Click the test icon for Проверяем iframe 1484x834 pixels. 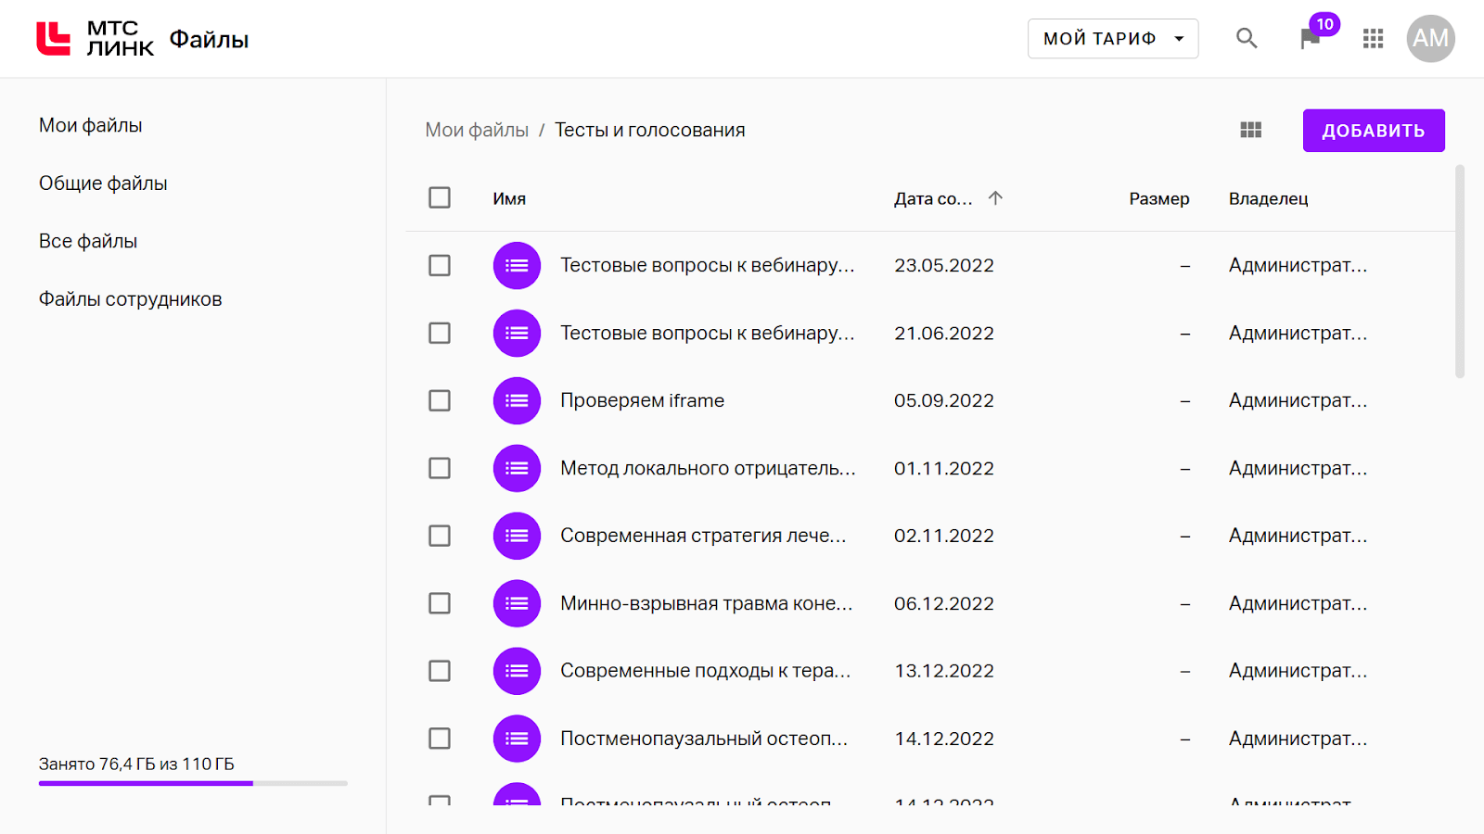click(x=517, y=400)
